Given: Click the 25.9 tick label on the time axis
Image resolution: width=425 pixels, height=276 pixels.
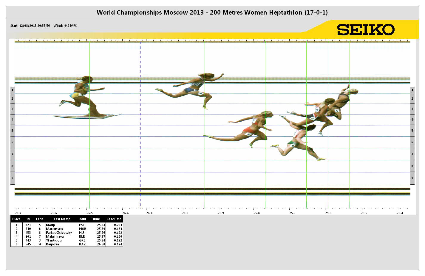Looking at the screenshot, I should click(221, 213).
